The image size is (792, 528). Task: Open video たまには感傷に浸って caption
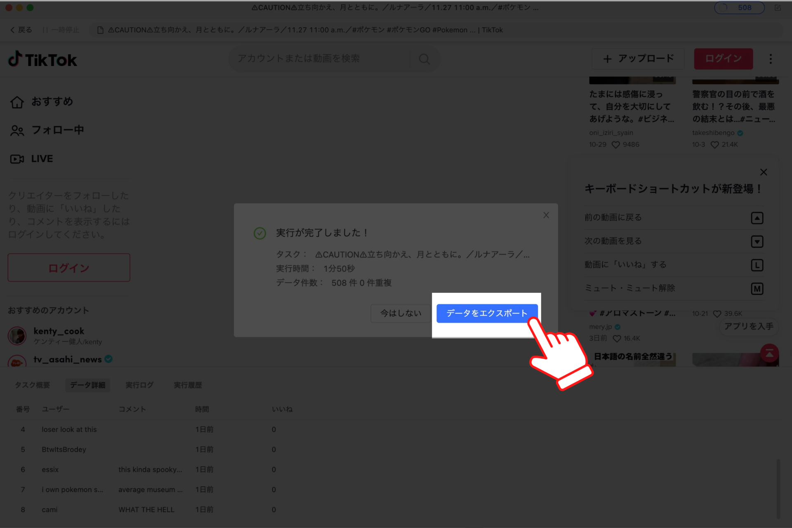point(632,106)
